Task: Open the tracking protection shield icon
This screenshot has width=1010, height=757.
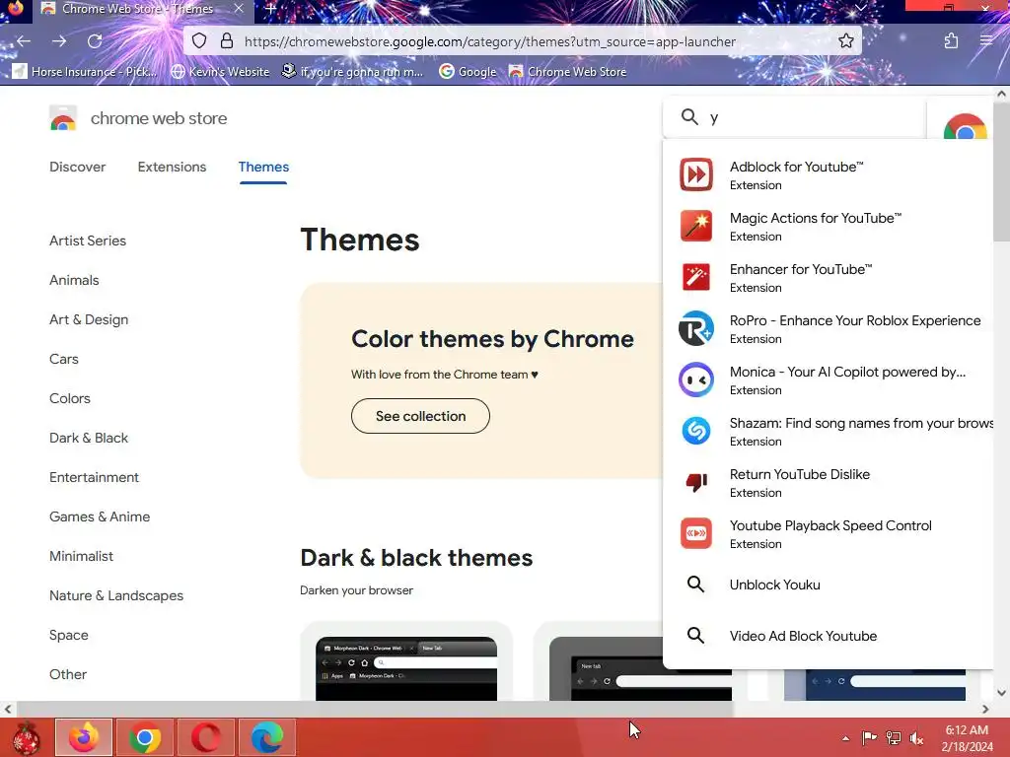Action: tap(199, 41)
